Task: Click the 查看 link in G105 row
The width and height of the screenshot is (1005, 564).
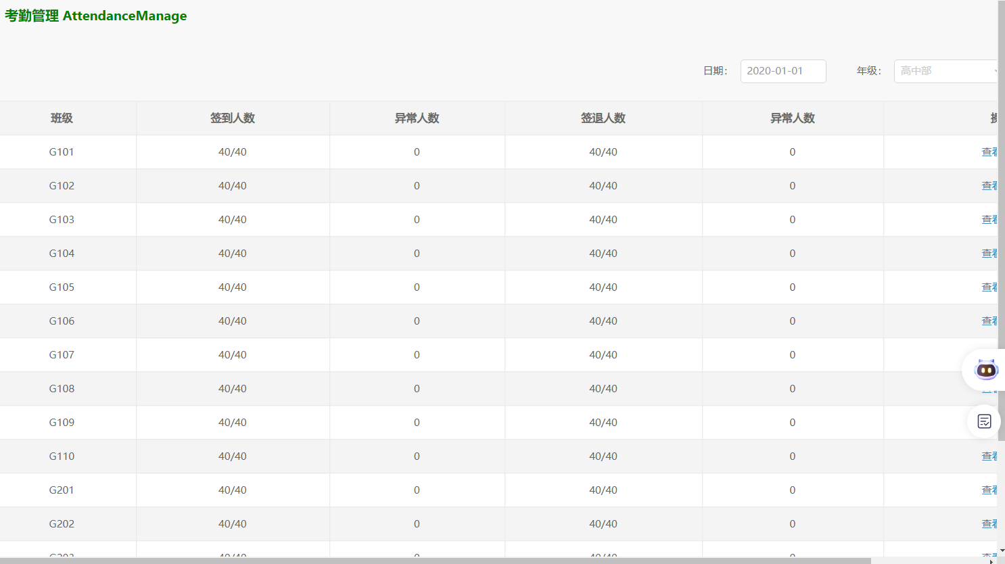Action: (x=989, y=287)
